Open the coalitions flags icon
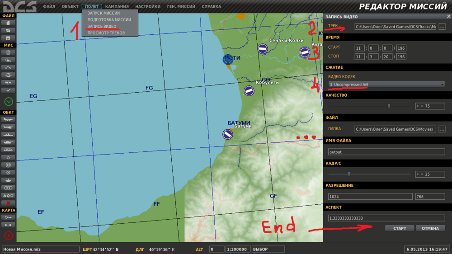Screen dimensions: 452x254 click(8, 83)
